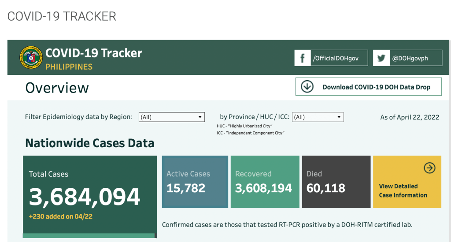451x242 pixels.
Task: Expand the Province / HUC / ICC dropdown
Action: coord(318,117)
